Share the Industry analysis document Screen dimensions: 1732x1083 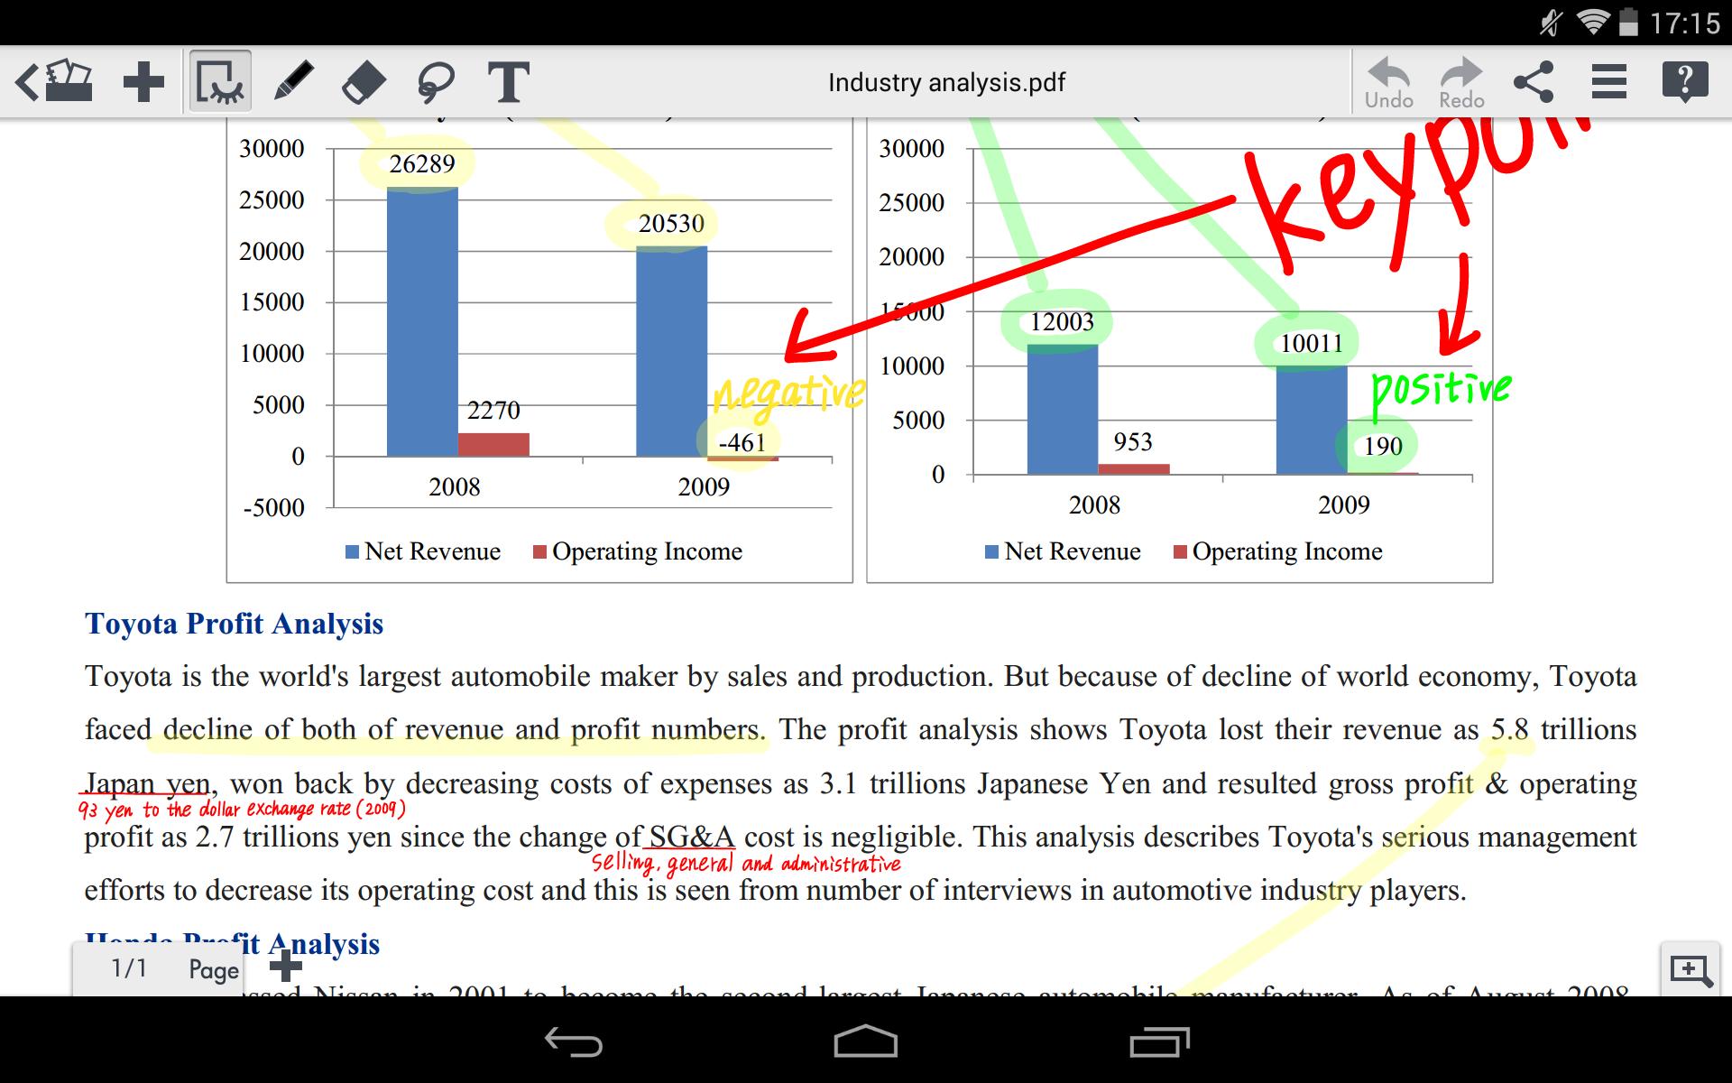(1534, 82)
